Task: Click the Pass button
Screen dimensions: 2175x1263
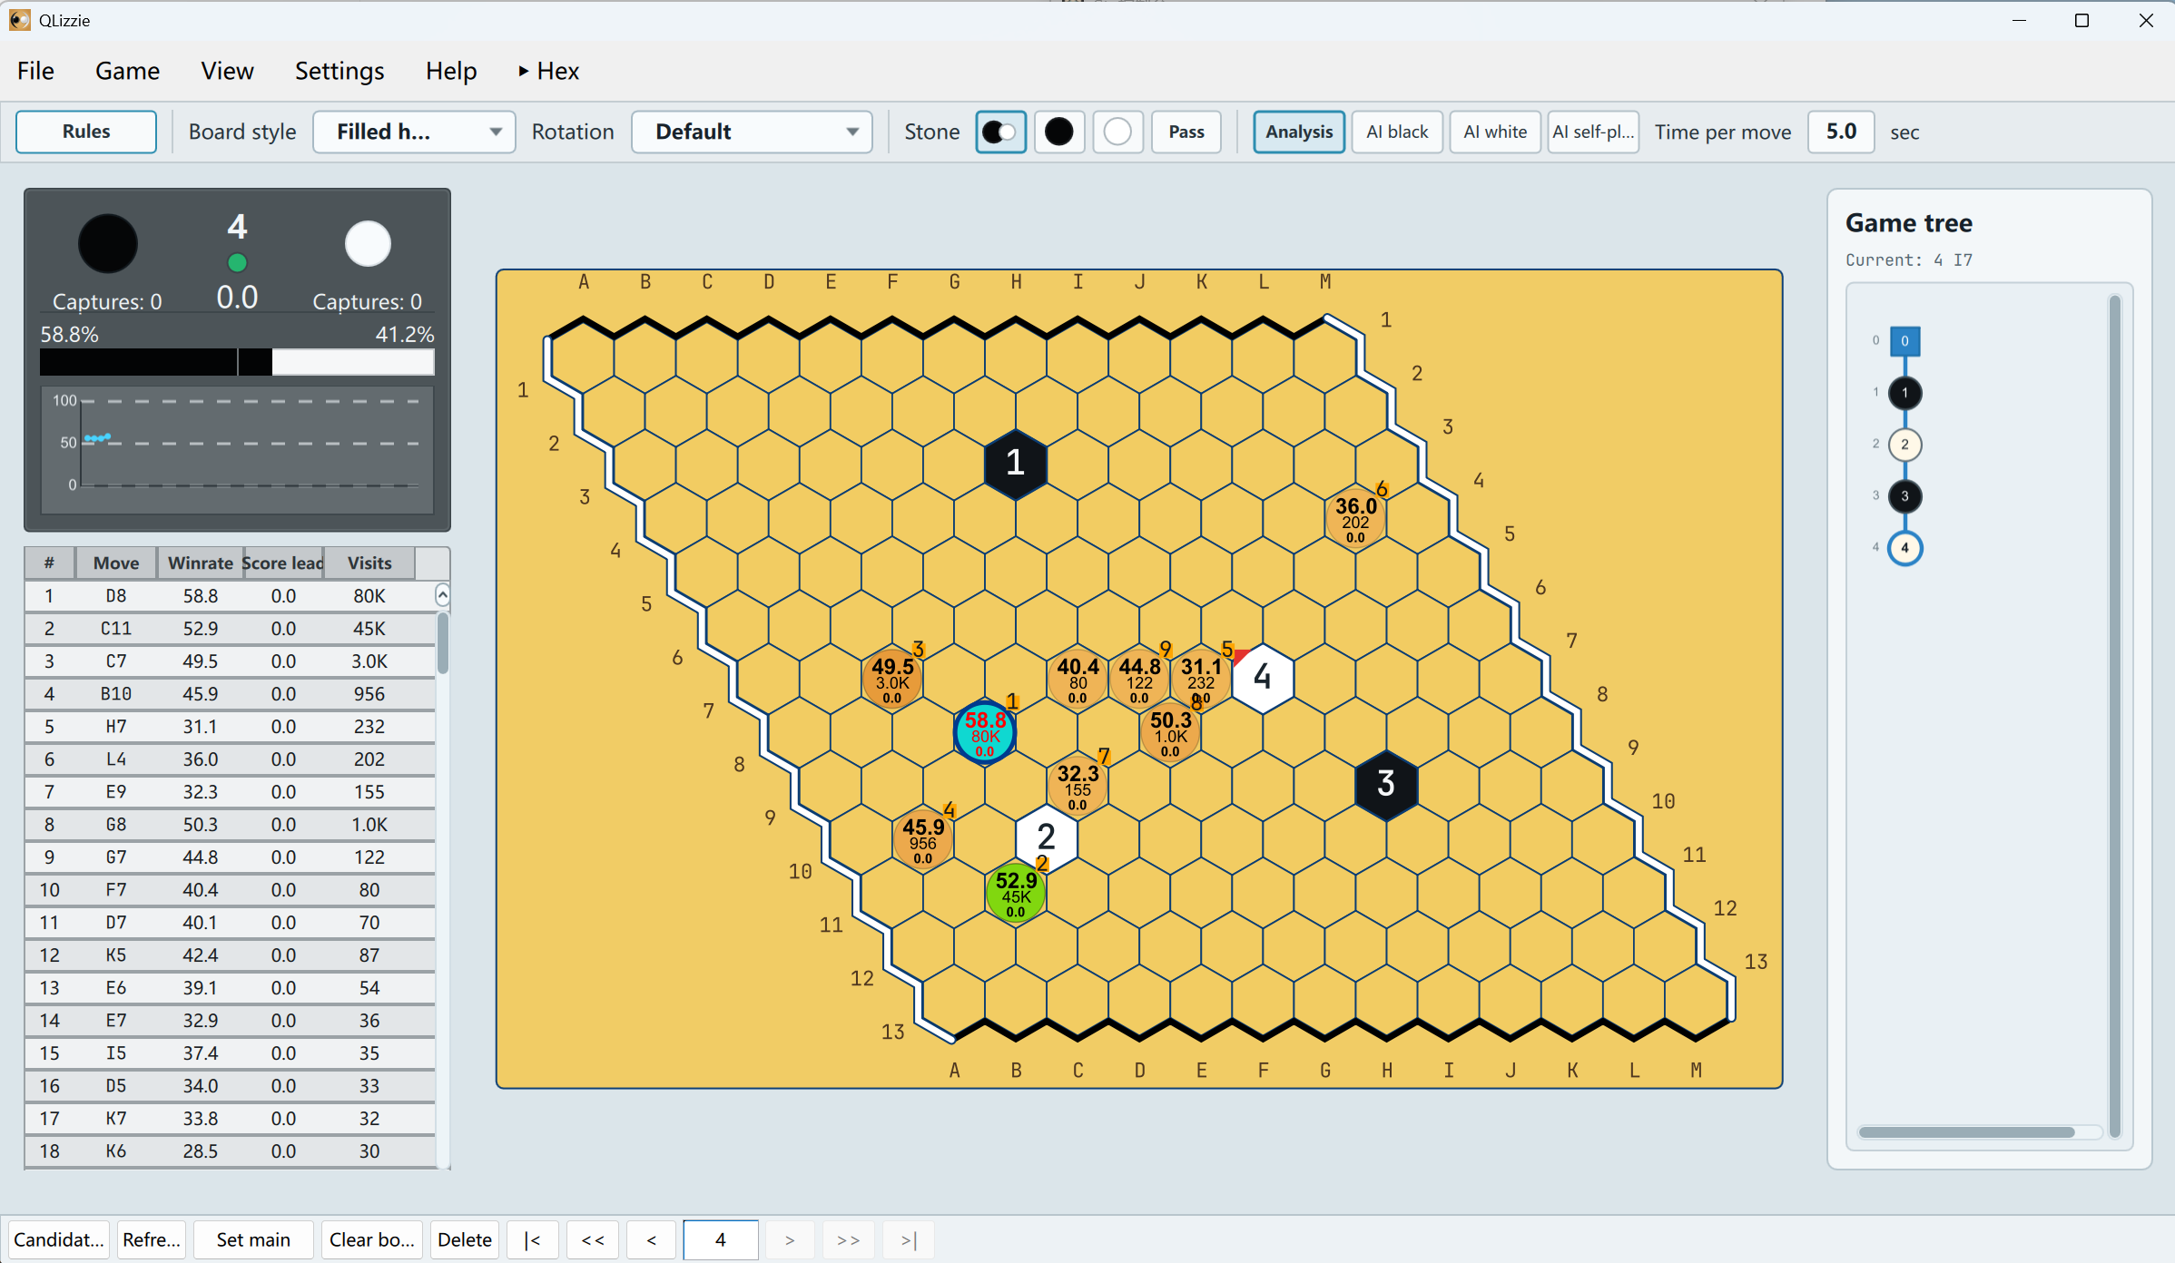Action: [1186, 132]
